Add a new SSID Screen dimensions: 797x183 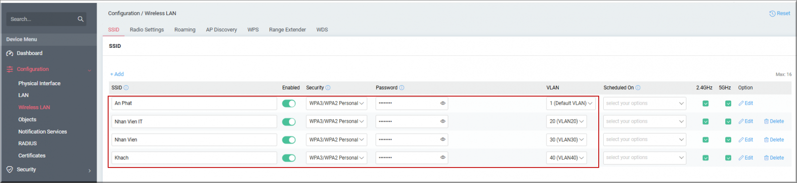[117, 74]
